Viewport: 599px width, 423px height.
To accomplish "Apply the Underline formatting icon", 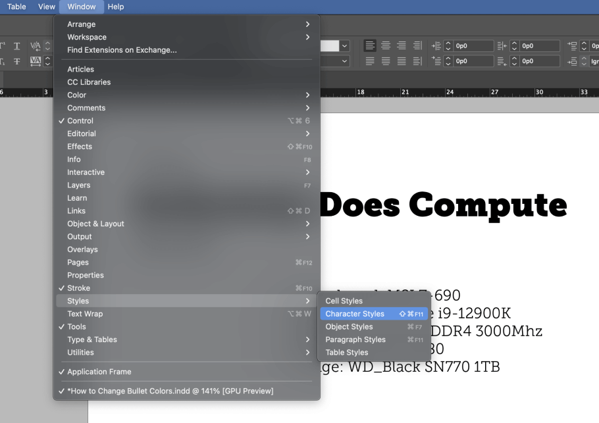I will (16, 46).
